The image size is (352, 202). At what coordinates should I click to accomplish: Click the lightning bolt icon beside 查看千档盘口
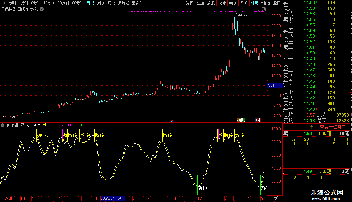click(312, 127)
